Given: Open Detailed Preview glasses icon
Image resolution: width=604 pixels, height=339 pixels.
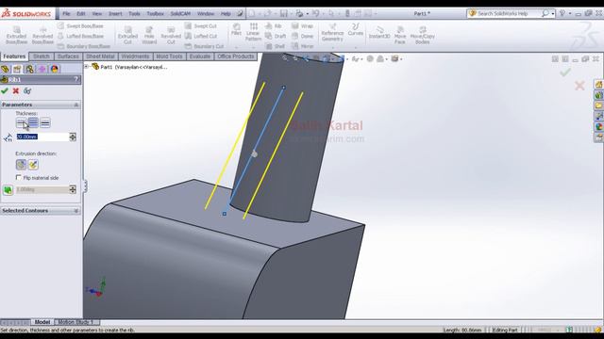Looking at the screenshot, I should [27, 91].
